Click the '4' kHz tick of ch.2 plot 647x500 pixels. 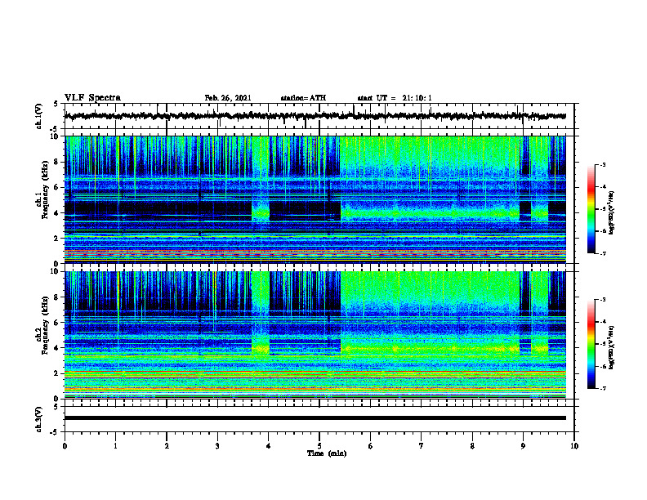[57, 348]
